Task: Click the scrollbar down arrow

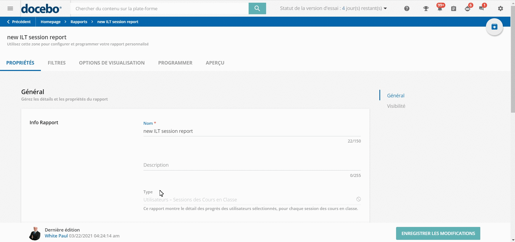Action: [x=513, y=240]
